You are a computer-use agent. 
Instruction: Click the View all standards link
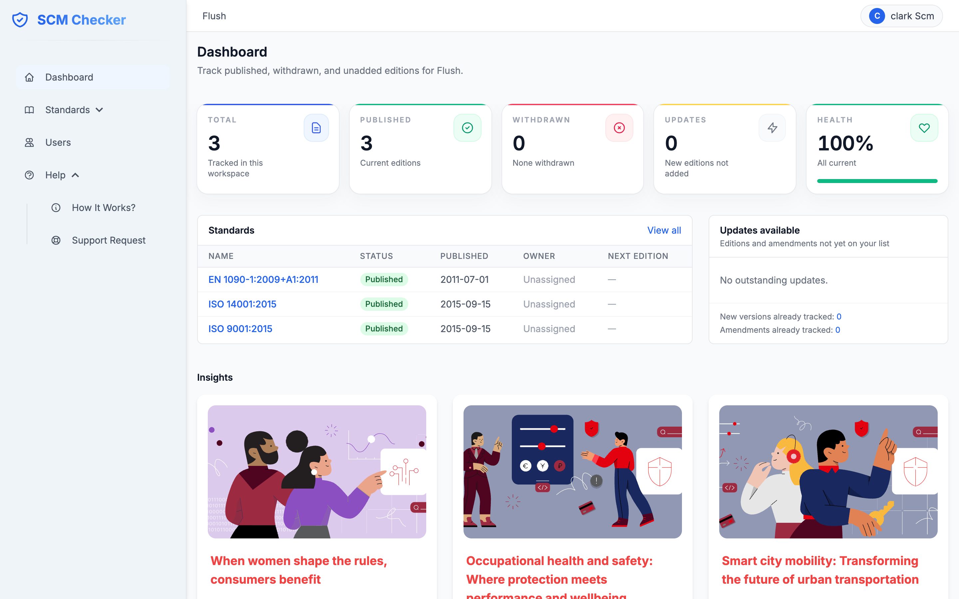click(664, 230)
